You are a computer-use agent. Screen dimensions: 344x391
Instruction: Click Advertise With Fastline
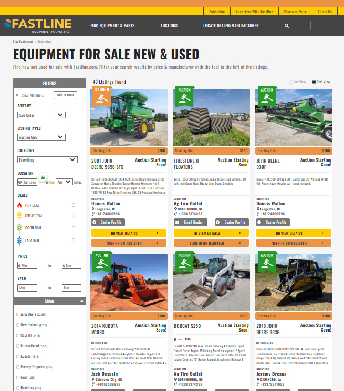254,12
